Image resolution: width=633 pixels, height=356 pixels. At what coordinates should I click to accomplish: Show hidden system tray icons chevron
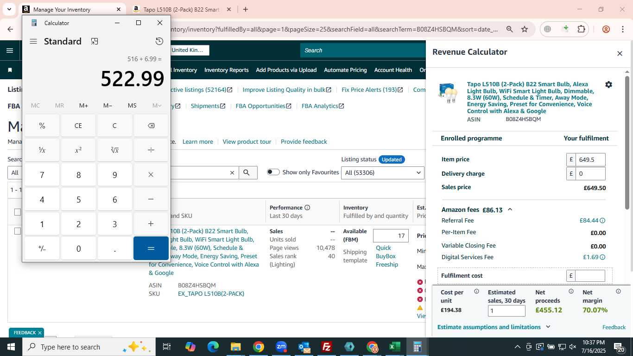pyautogui.click(x=518, y=347)
